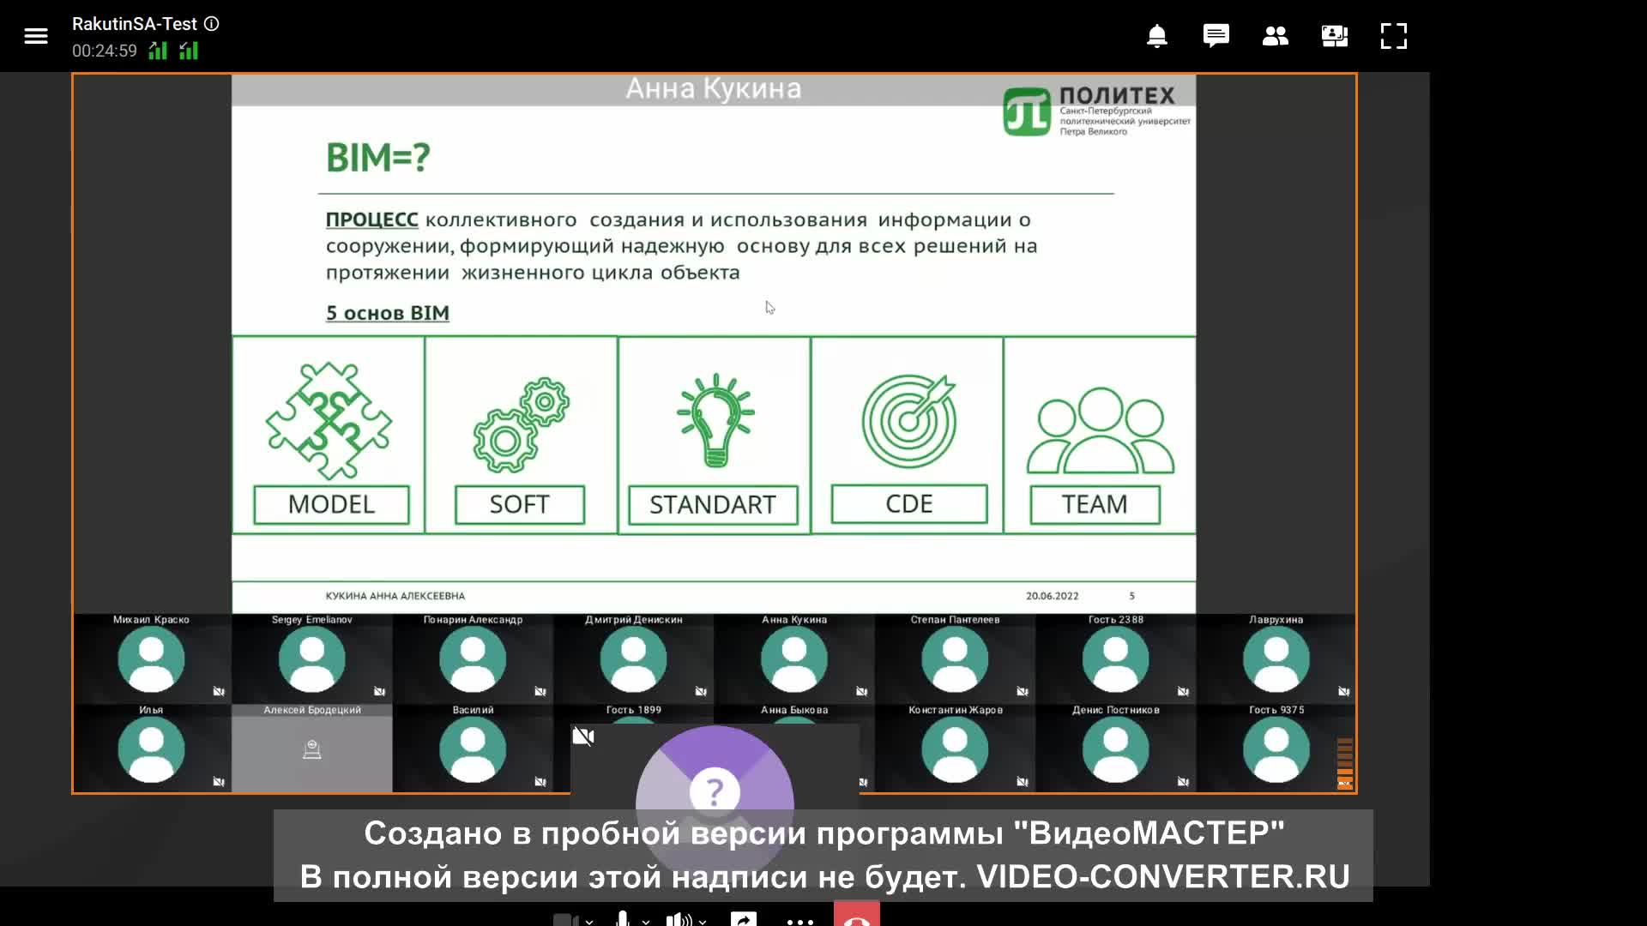This screenshot has width=1647, height=926.
Task: Click camera-off icon on Михаил Краско tile
Action: [x=219, y=691]
